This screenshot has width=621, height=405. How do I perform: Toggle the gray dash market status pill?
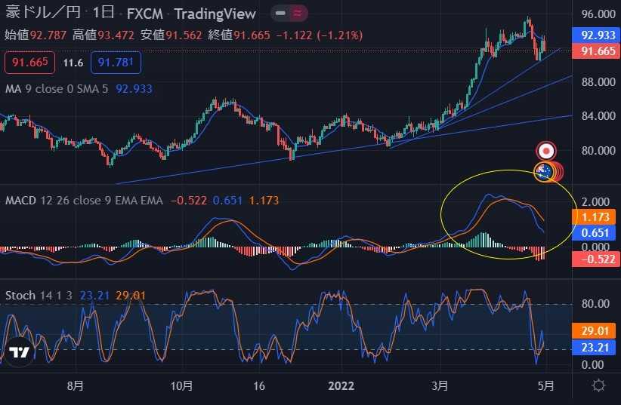point(280,14)
